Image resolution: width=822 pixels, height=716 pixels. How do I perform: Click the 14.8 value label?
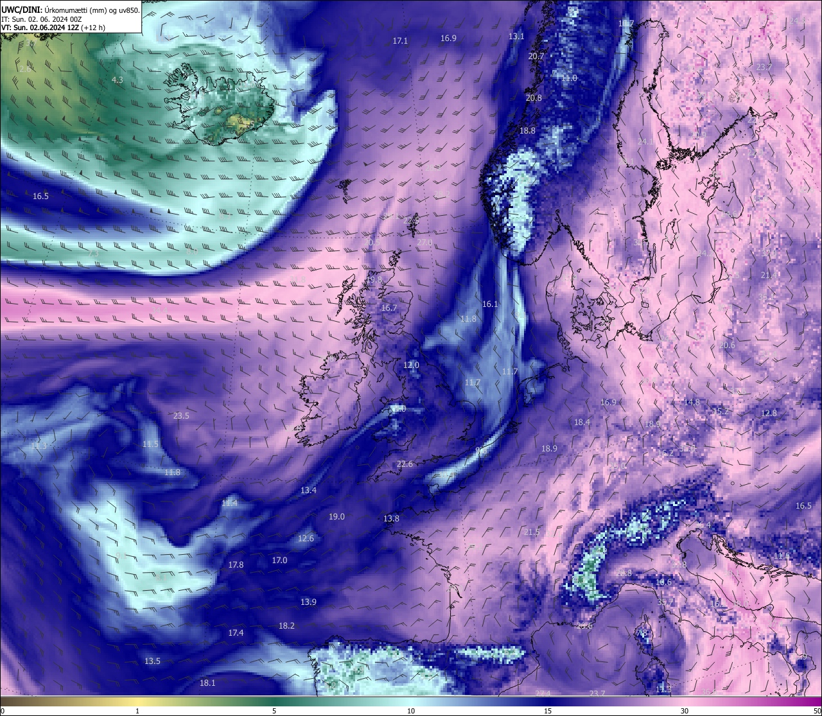click(692, 403)
